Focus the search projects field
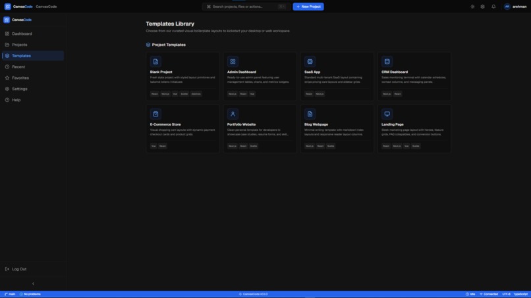 pyautogui.click(x=246, y=7)
